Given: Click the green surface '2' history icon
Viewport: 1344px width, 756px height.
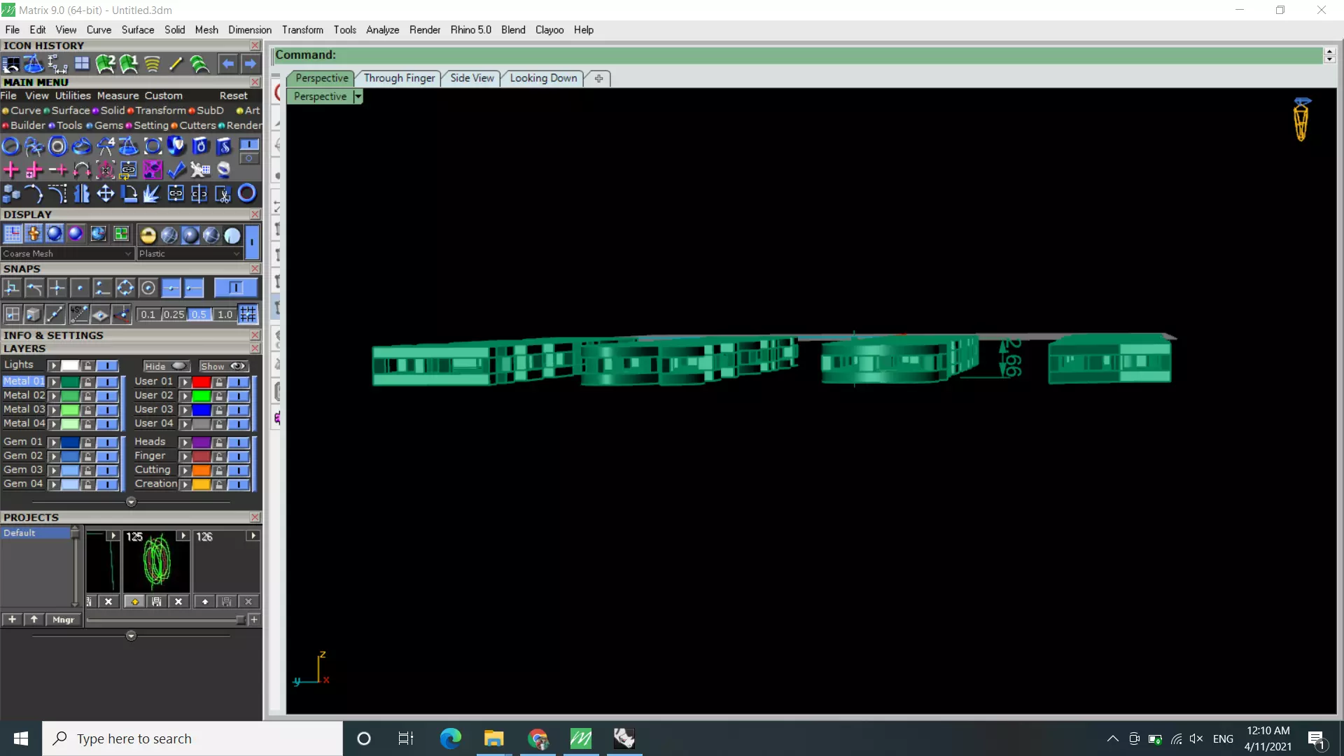Looking at the screenshot, I should point(105,64).
